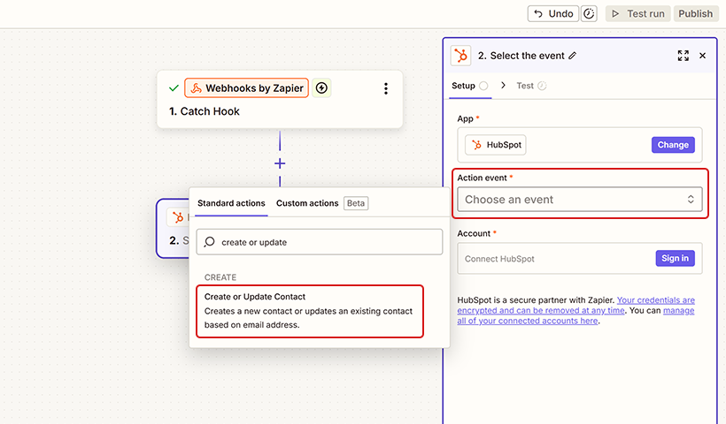Choose Create or Update Contact action

(309, 310)
